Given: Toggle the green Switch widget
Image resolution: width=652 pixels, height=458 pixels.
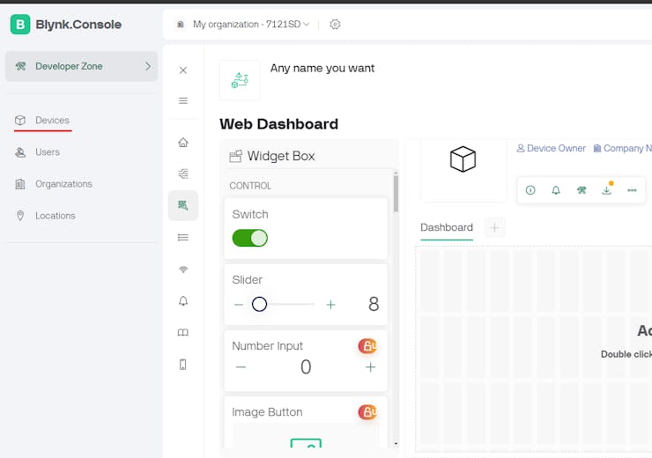Looking at the screenshot, I should click(250, 238).
